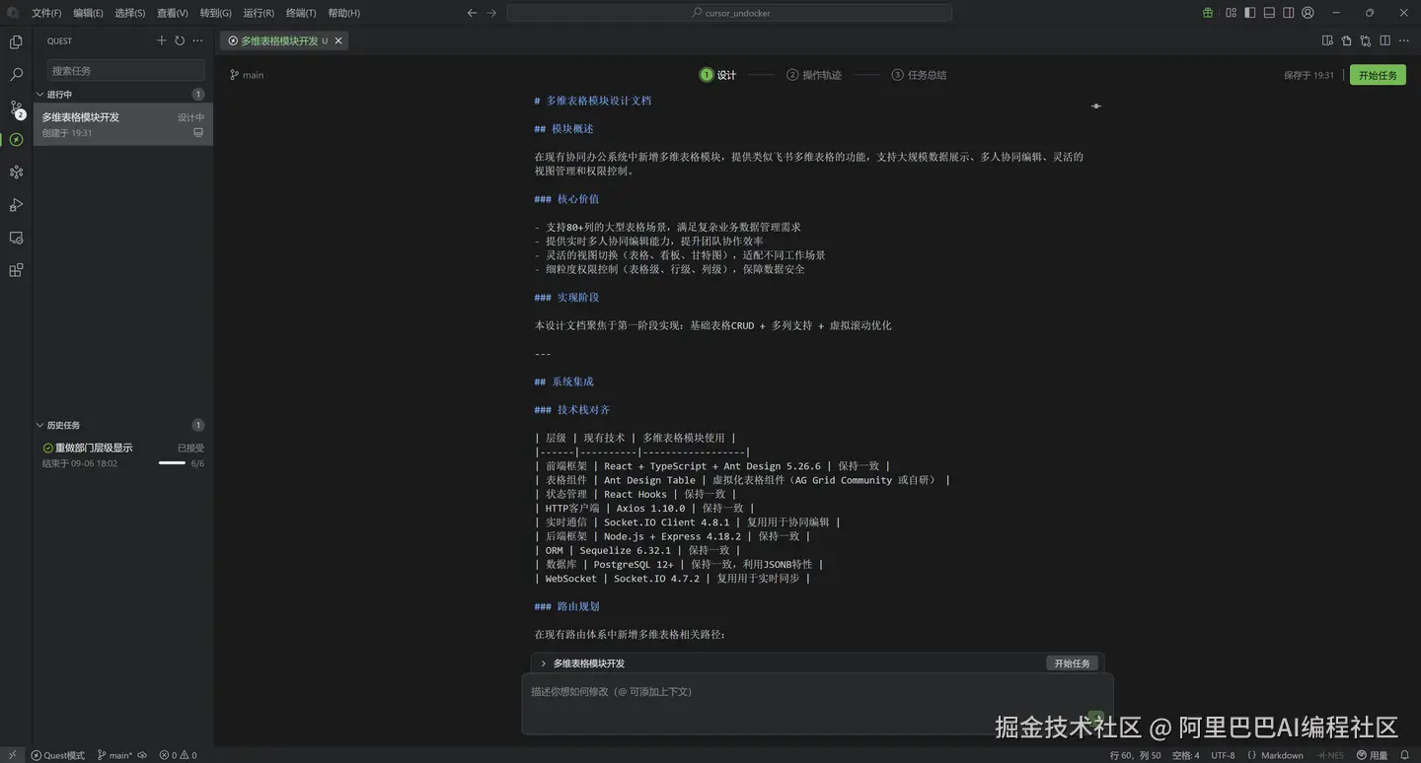The height and width of the screenshot is (763, 1421).
Task: Expand the 多维表格模块开发 bar above input
Action: (543, 663)
